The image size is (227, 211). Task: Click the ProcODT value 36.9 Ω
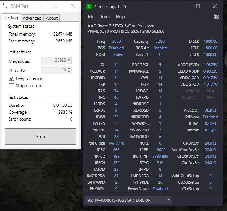point(210,110)
